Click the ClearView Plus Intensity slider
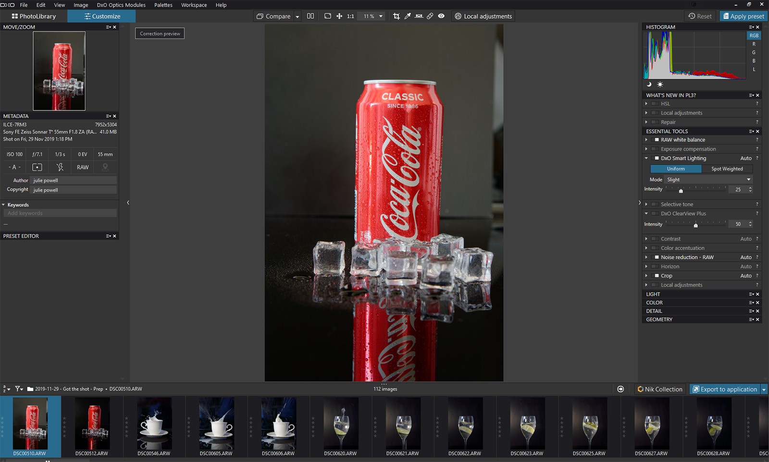 tap(695, 224)
